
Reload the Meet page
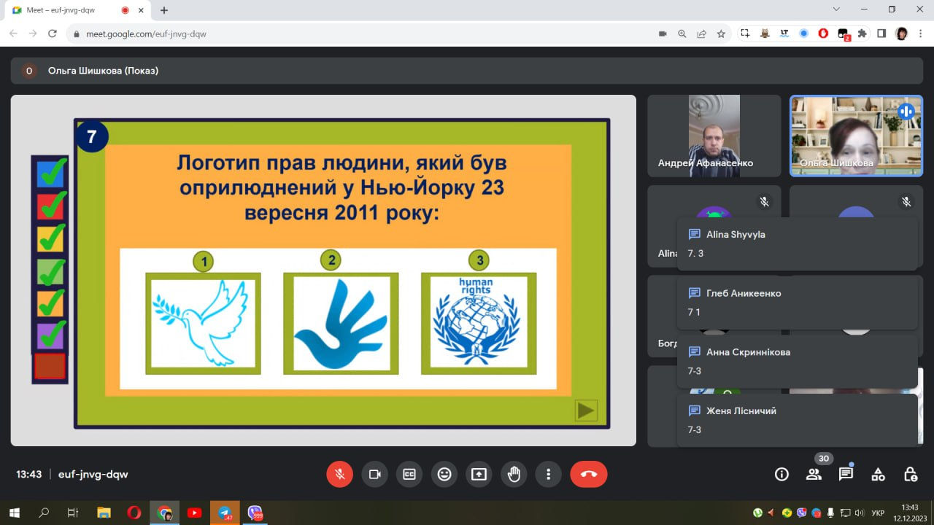click(53, 34)
